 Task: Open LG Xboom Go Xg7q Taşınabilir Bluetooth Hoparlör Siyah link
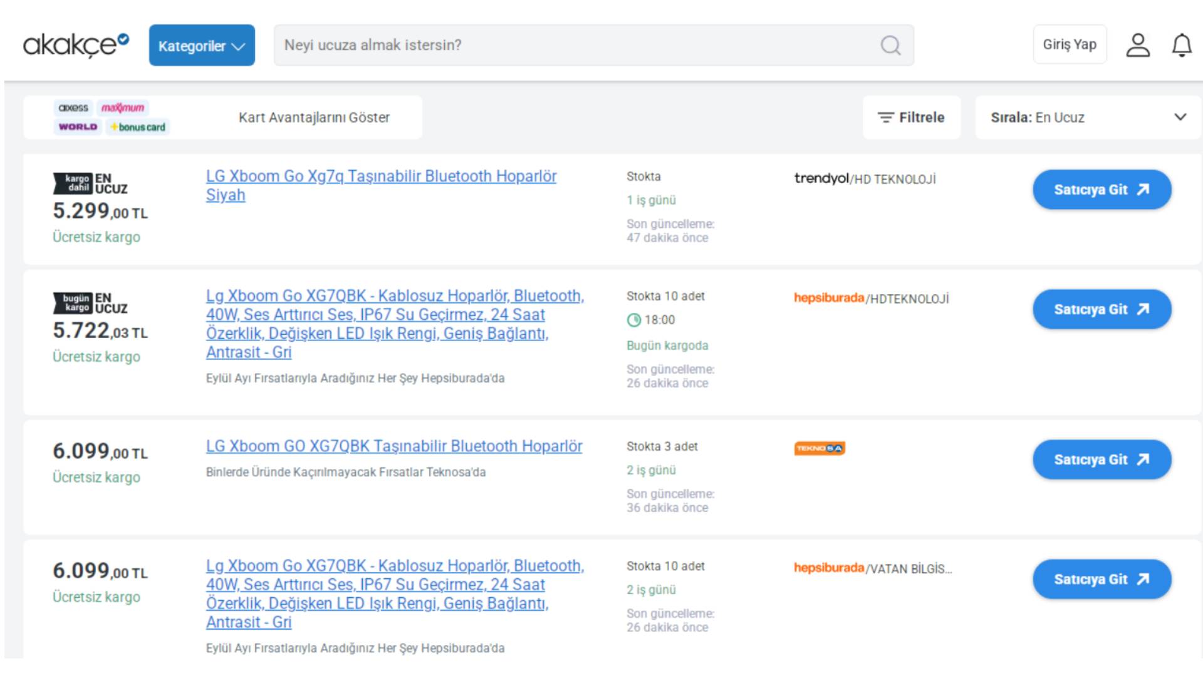coord(381,185)
